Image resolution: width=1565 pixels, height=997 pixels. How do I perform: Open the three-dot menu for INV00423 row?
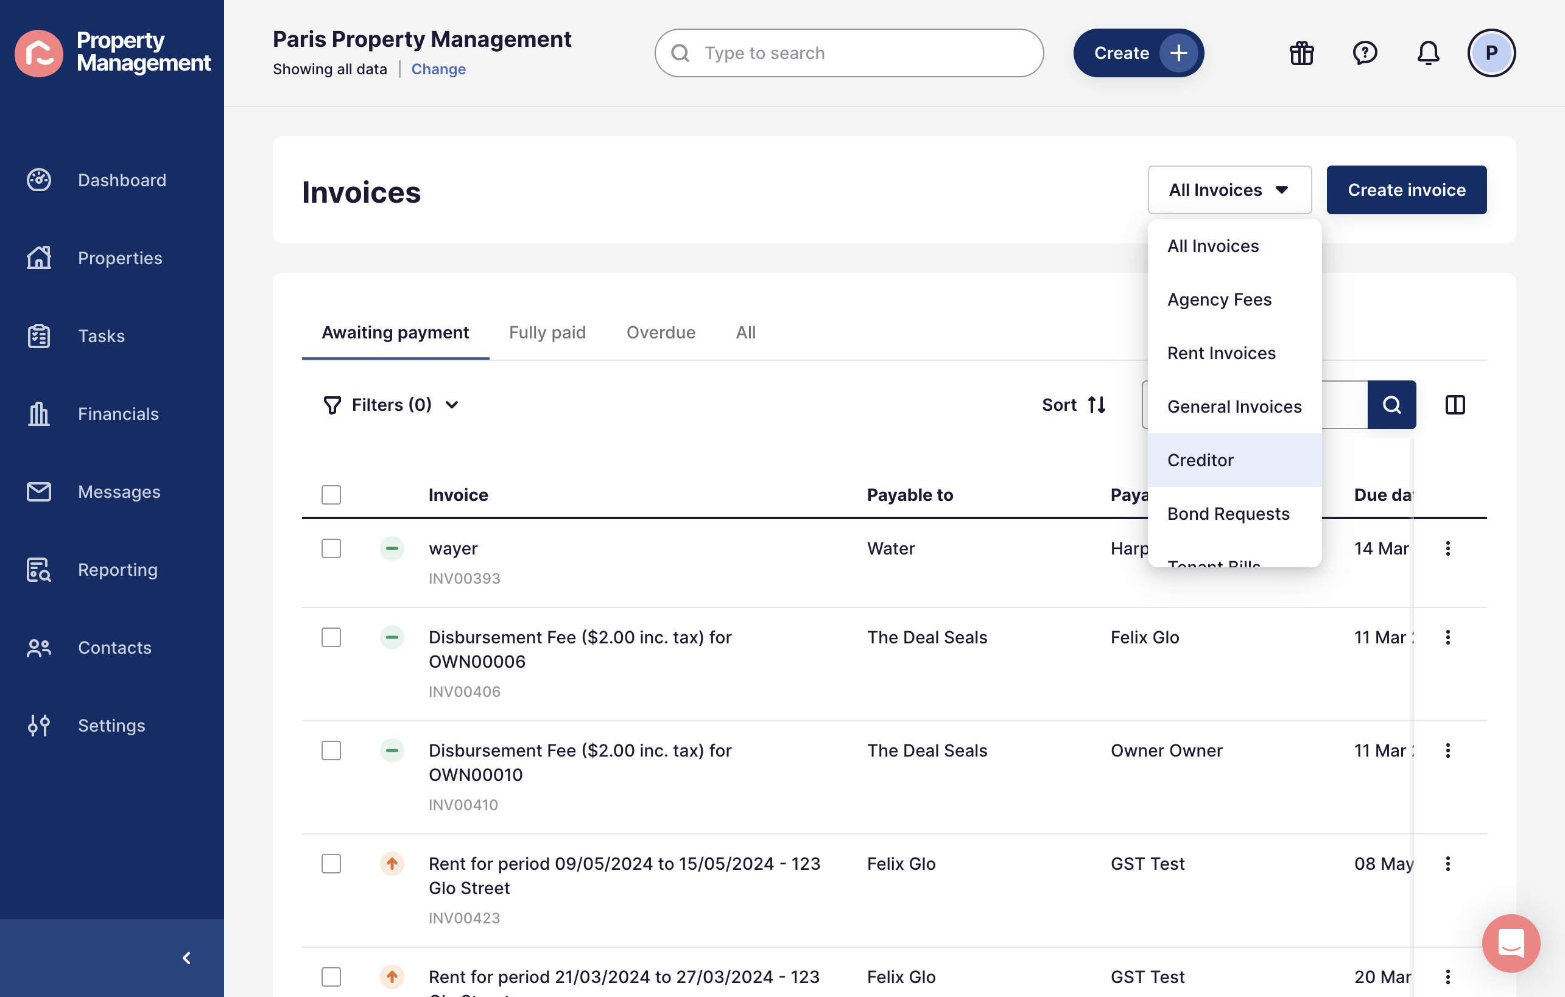1447,863
